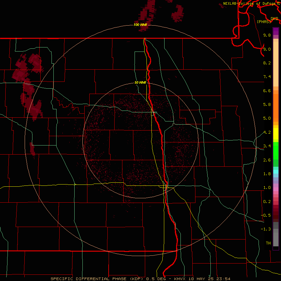The image size is (281, 281).
Task: Pick the purple top segment of color scale
Action: coord(276,31)
